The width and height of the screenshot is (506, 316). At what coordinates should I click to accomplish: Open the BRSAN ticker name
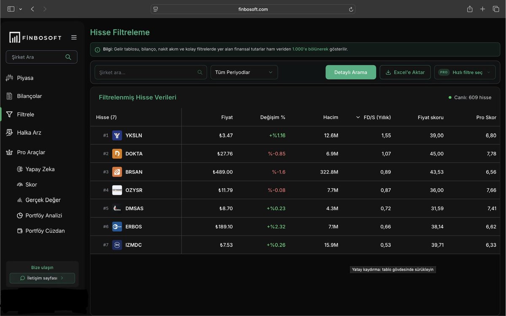click(x=134, y=172)
